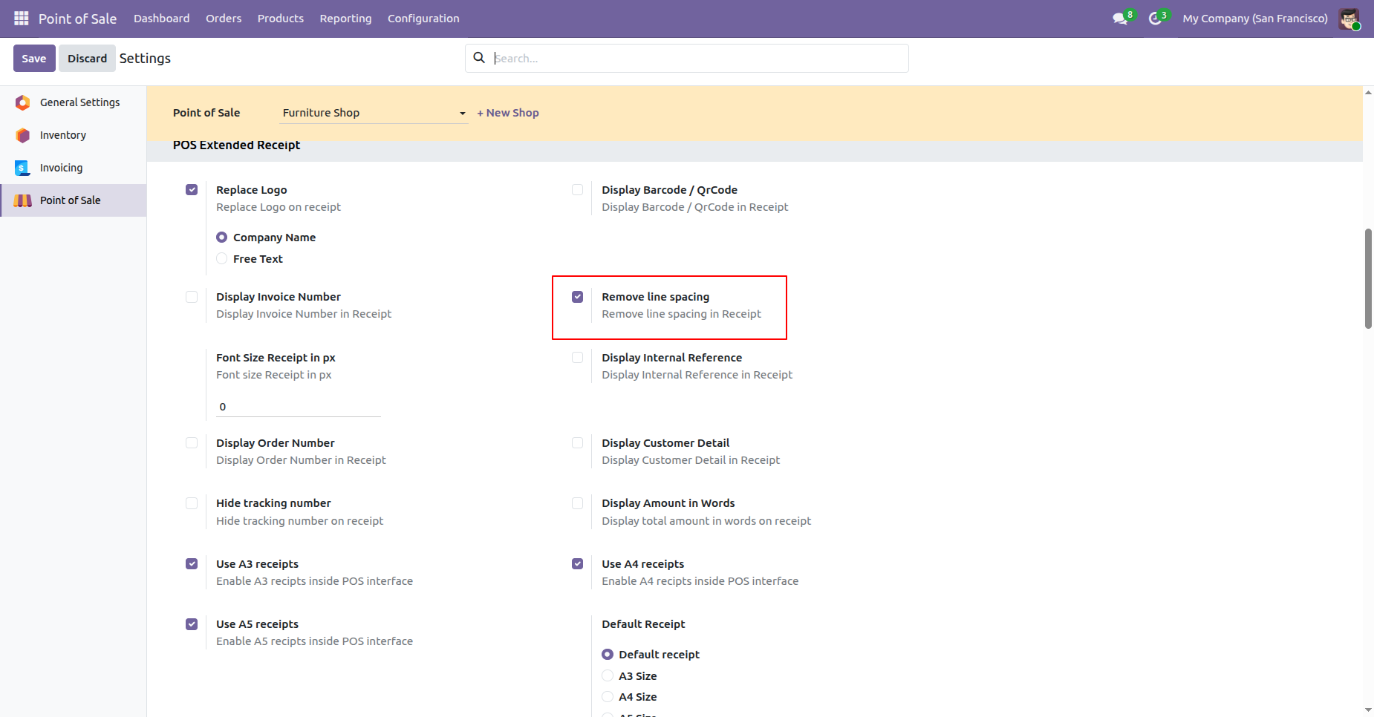Click the Point of Sale shop icon
1374x717 pixels.
click(x=23, y=200)
